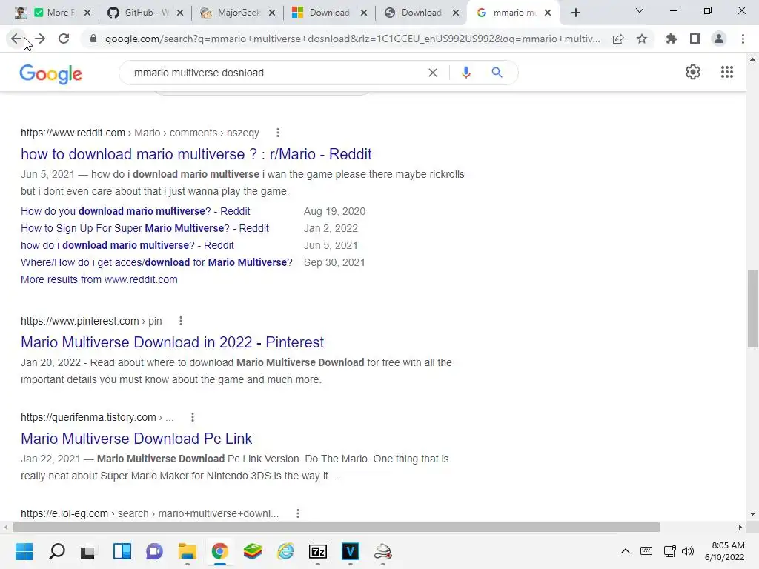This screenshot has height=569, width=759.
Task: Go forward with the forward arrow
Action: click(40, 39)
